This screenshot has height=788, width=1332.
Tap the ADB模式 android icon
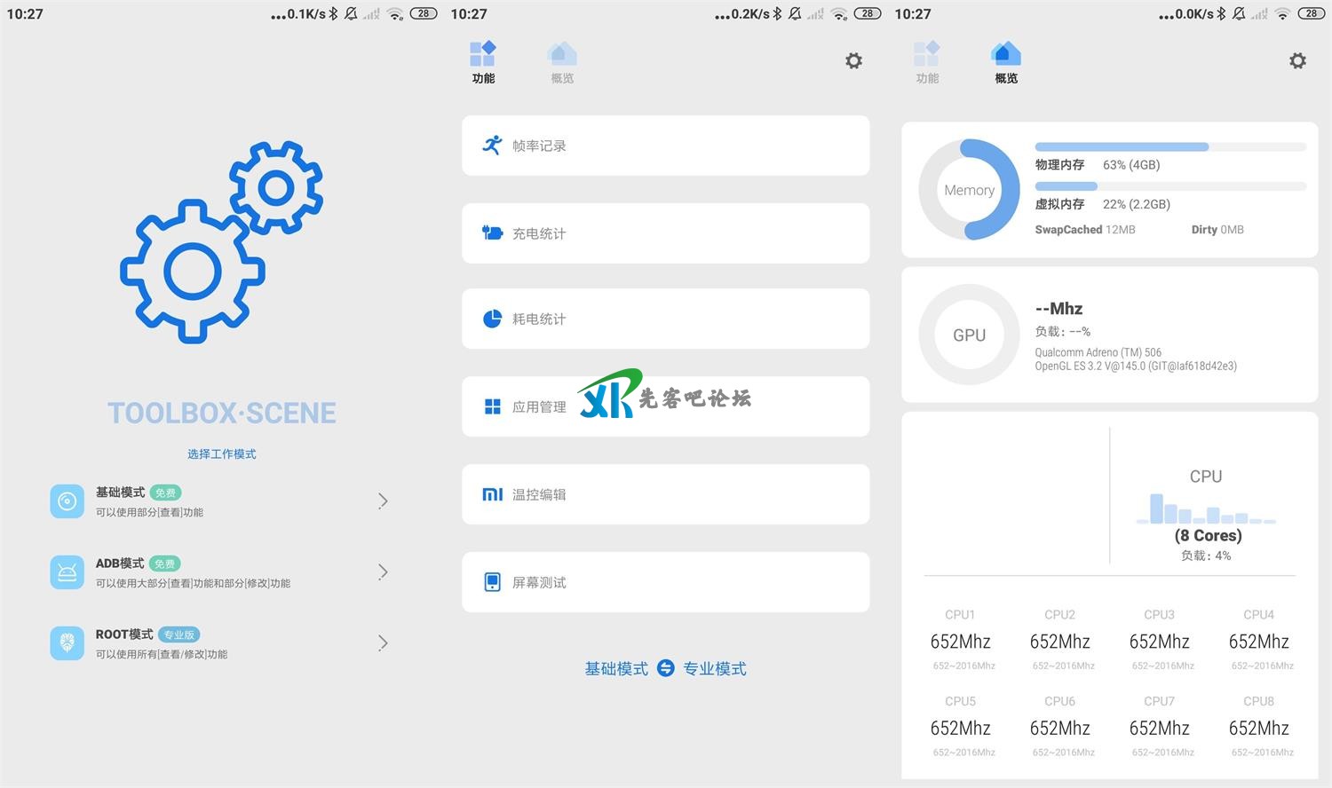(67, 572)
